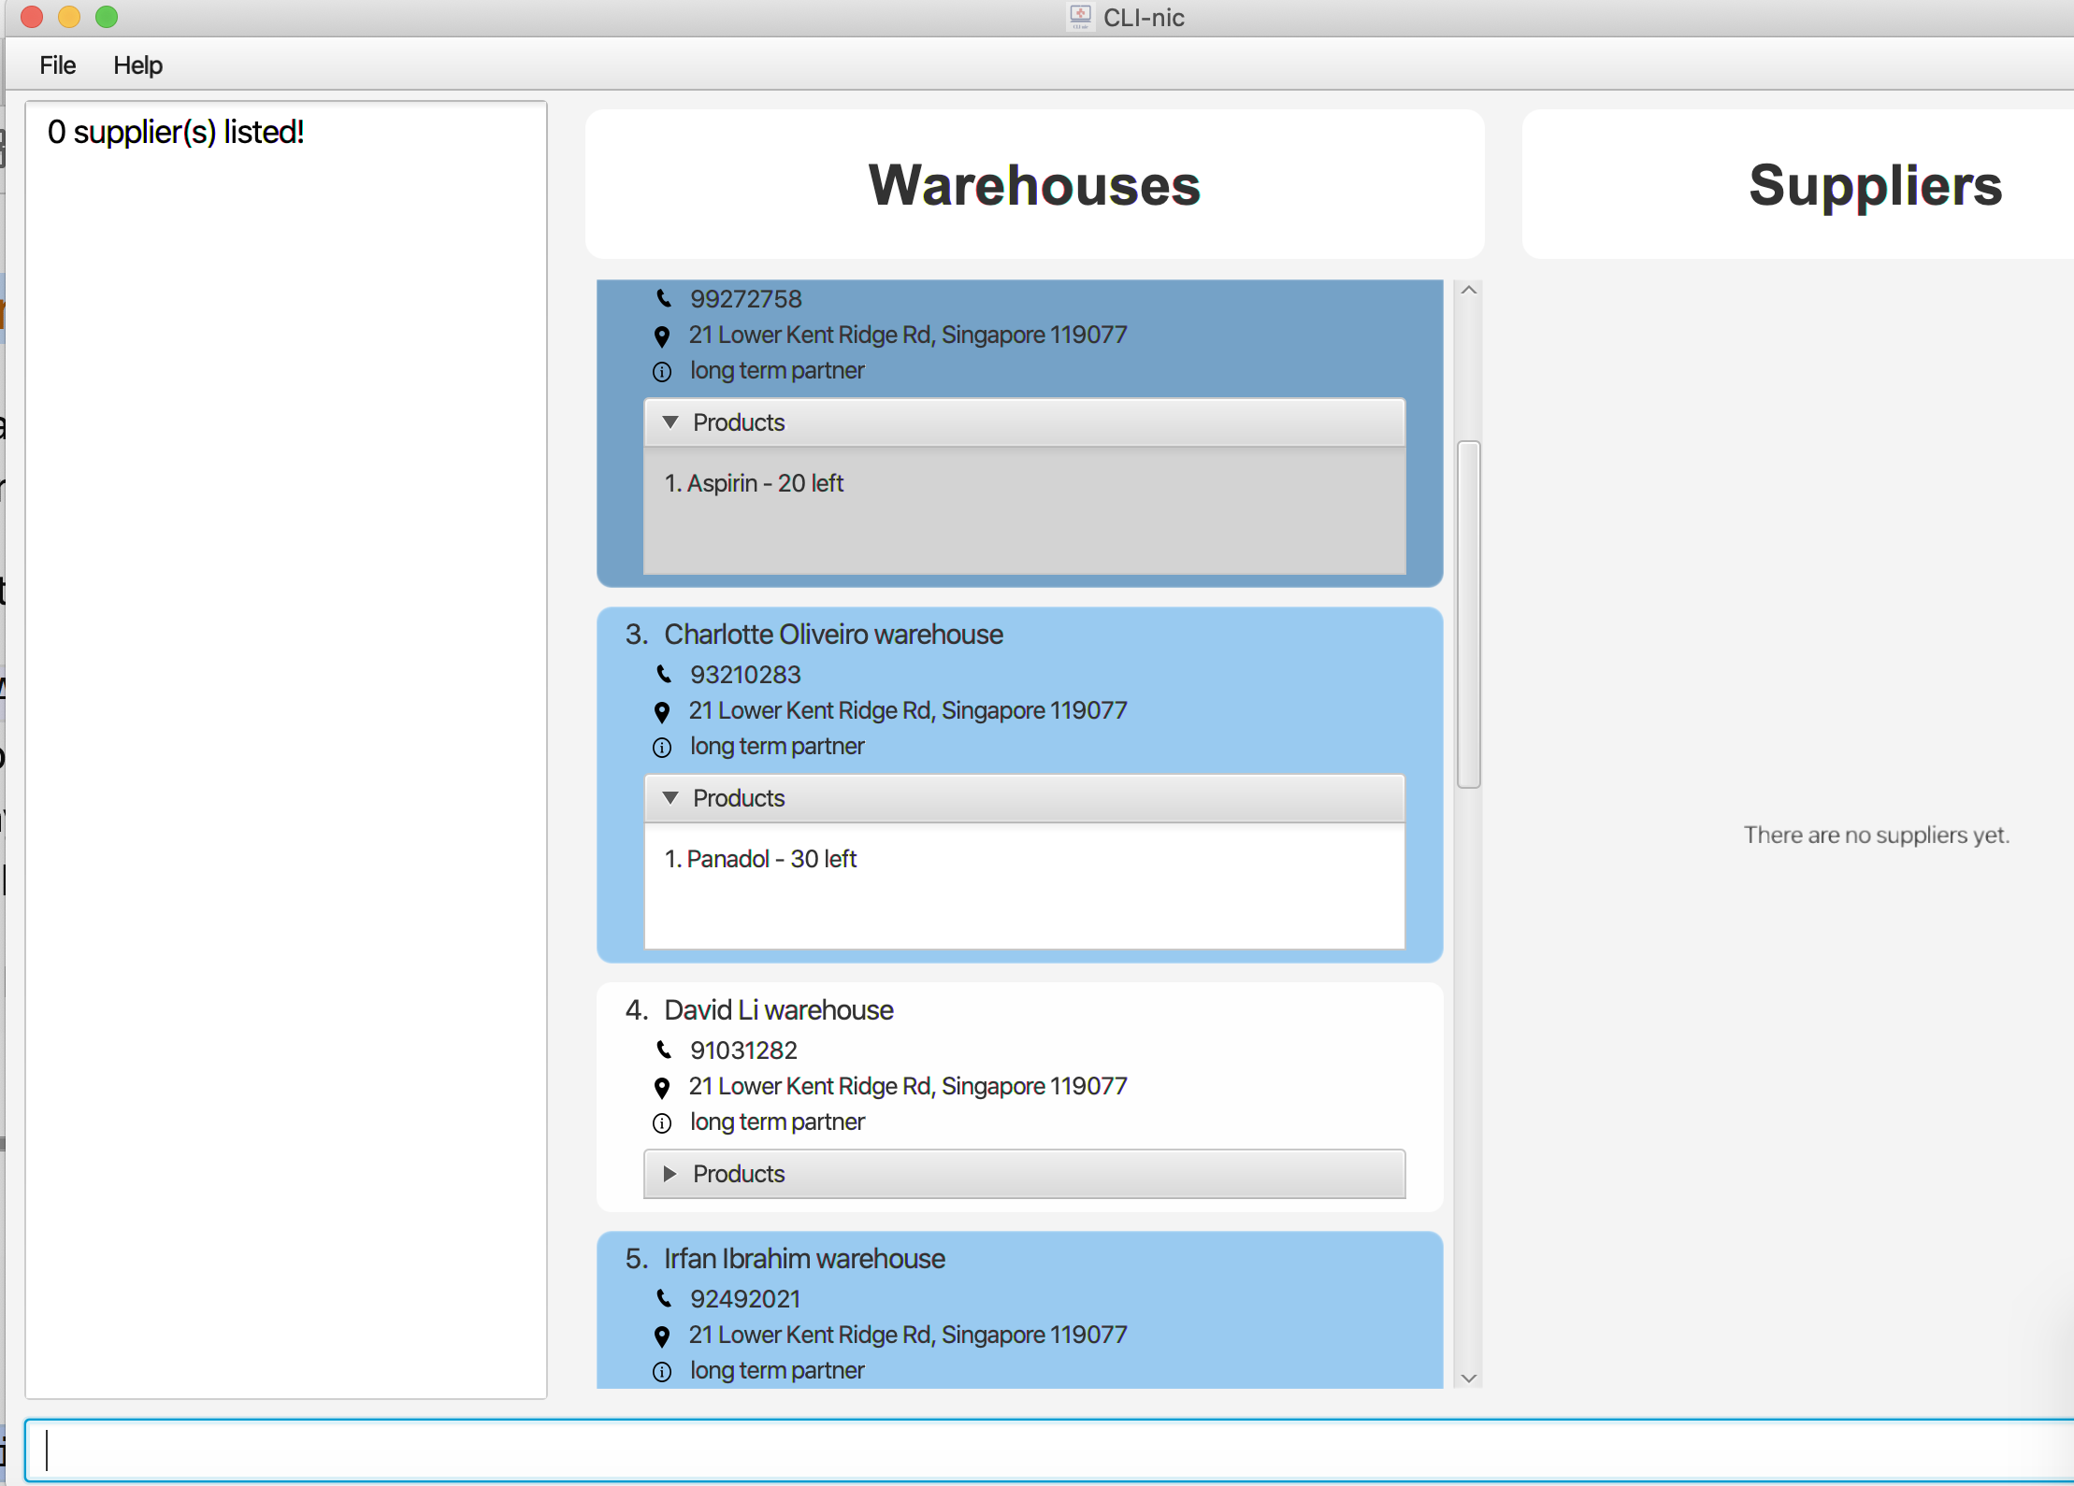Click CLI-nic app icon in title bar
Viewport: 2074px width, 1486px height.
1080,17
